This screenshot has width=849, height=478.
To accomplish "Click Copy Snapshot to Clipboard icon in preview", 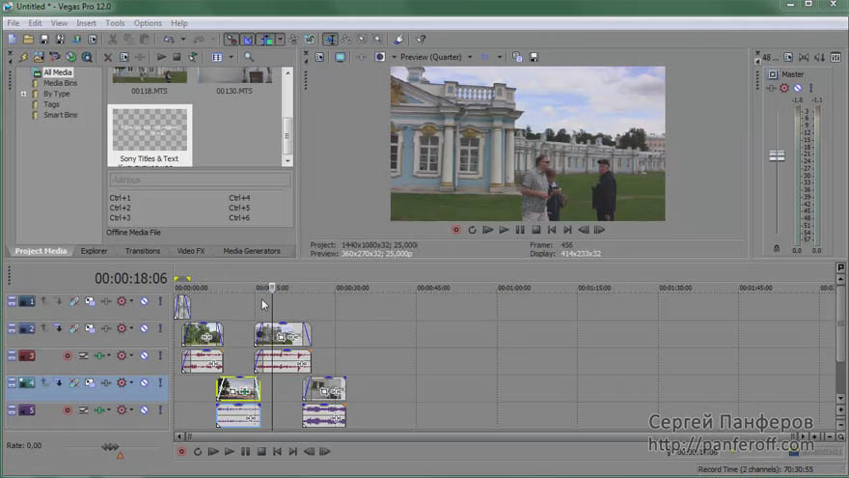I will [517, 57].
